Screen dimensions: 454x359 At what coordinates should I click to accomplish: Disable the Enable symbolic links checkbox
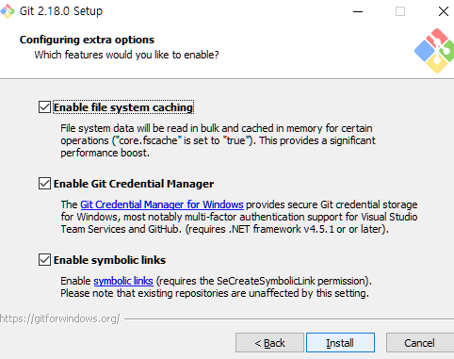point(44,260)
